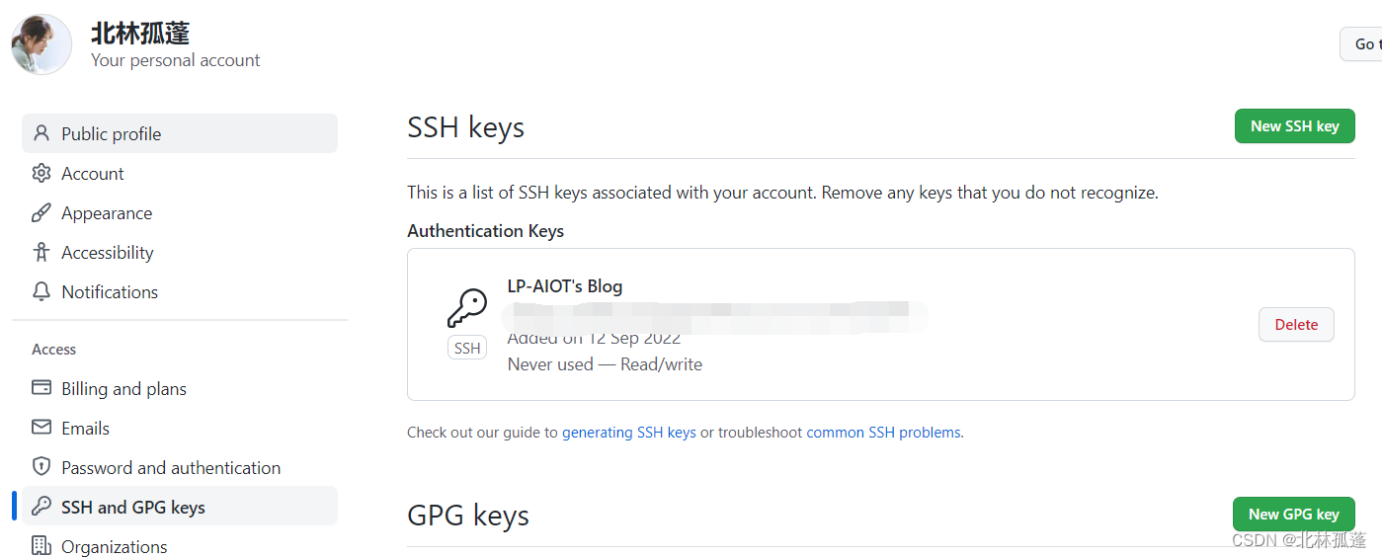Select the SSH and GPG keys menu item

(x=180, y=507)
